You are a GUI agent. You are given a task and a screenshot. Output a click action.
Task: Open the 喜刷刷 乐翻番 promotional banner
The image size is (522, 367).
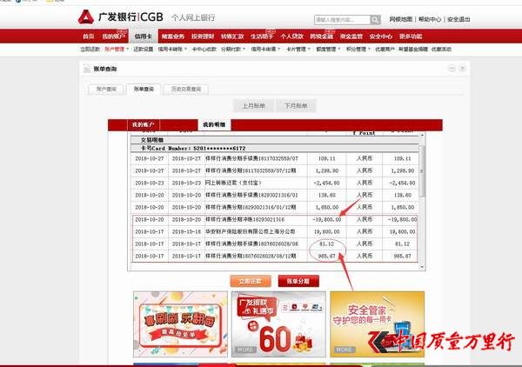tap(180, 324)
